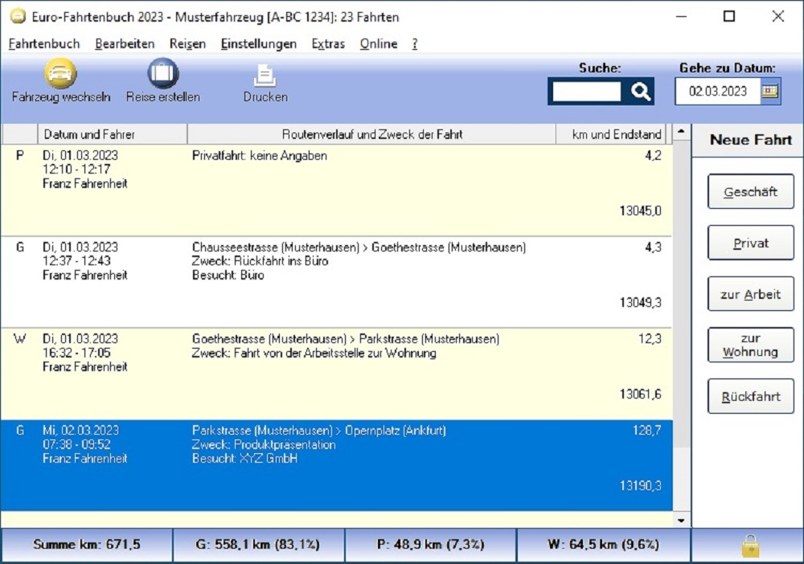Click the vertical scrollbar thumb
This screenshot has width=804, height=564.
(x=681, y=293)
